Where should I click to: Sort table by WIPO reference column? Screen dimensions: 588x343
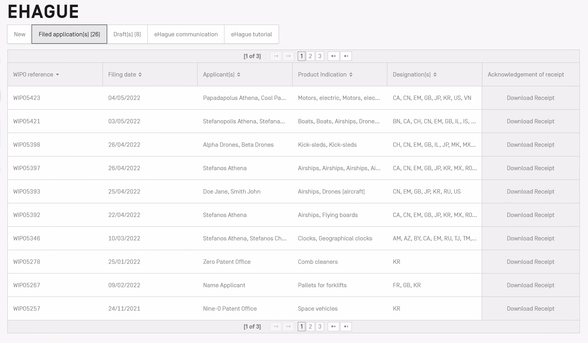tap(36, 75)
